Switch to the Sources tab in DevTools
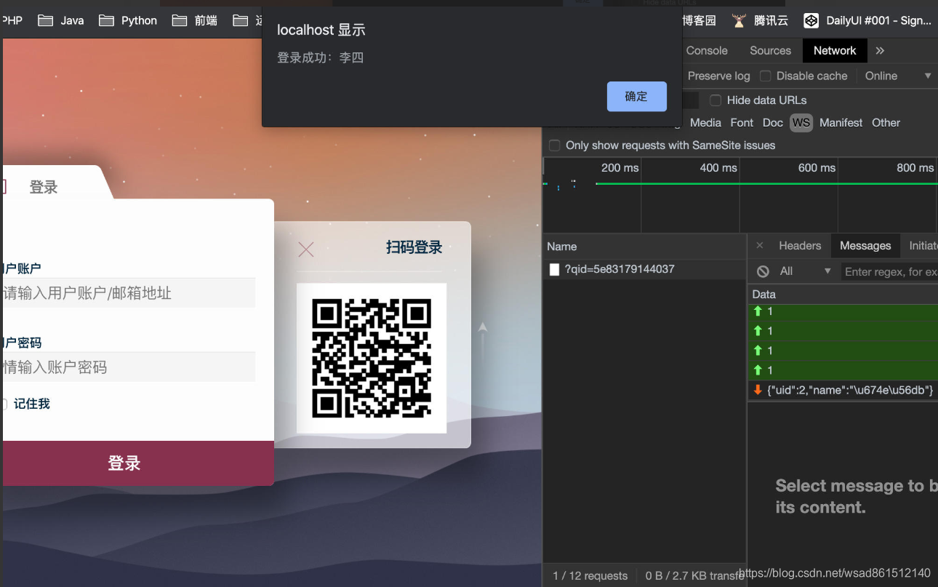Screen dimensions: 938x587 [770, 50]
